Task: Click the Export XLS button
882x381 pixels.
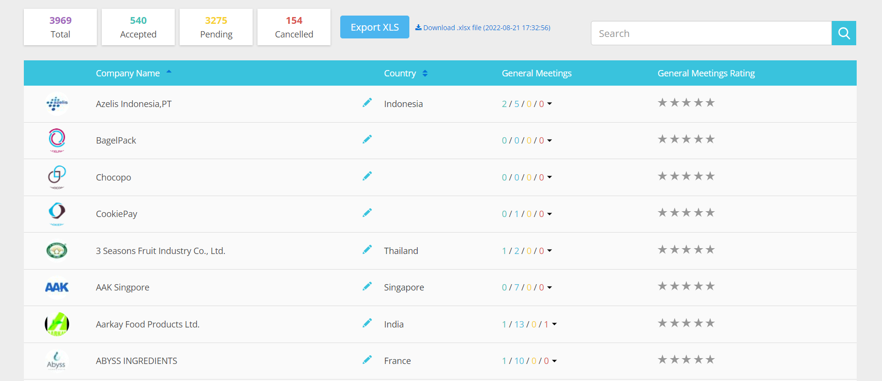Action: [375, 27]
